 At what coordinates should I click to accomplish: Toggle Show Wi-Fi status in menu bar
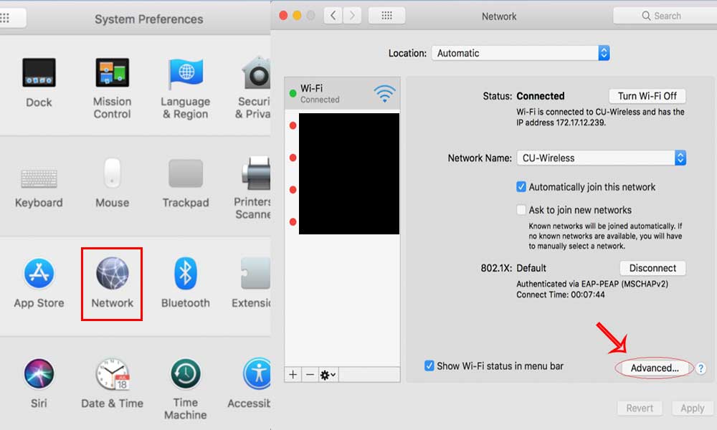point(429,365)
